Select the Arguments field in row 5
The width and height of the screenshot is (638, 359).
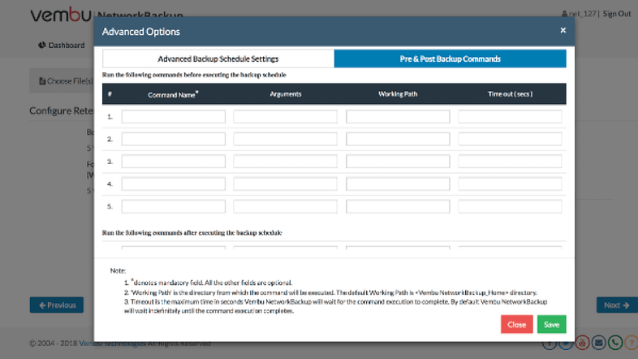point(285,206)
